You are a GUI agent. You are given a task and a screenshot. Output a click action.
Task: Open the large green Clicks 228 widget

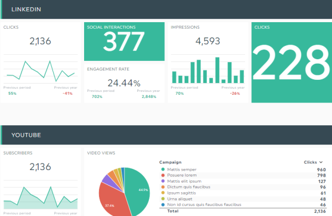(292, 63)
